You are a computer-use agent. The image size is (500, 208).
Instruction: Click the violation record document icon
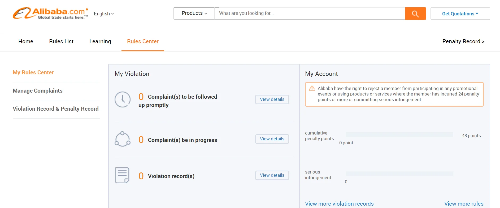tap(122, 175)
